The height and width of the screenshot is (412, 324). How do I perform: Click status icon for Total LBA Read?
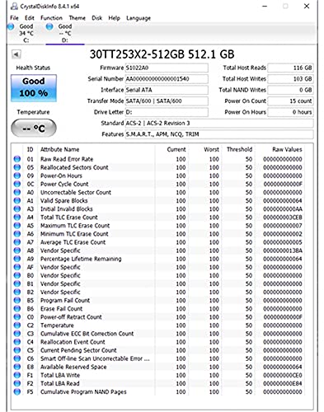(17, 383)
